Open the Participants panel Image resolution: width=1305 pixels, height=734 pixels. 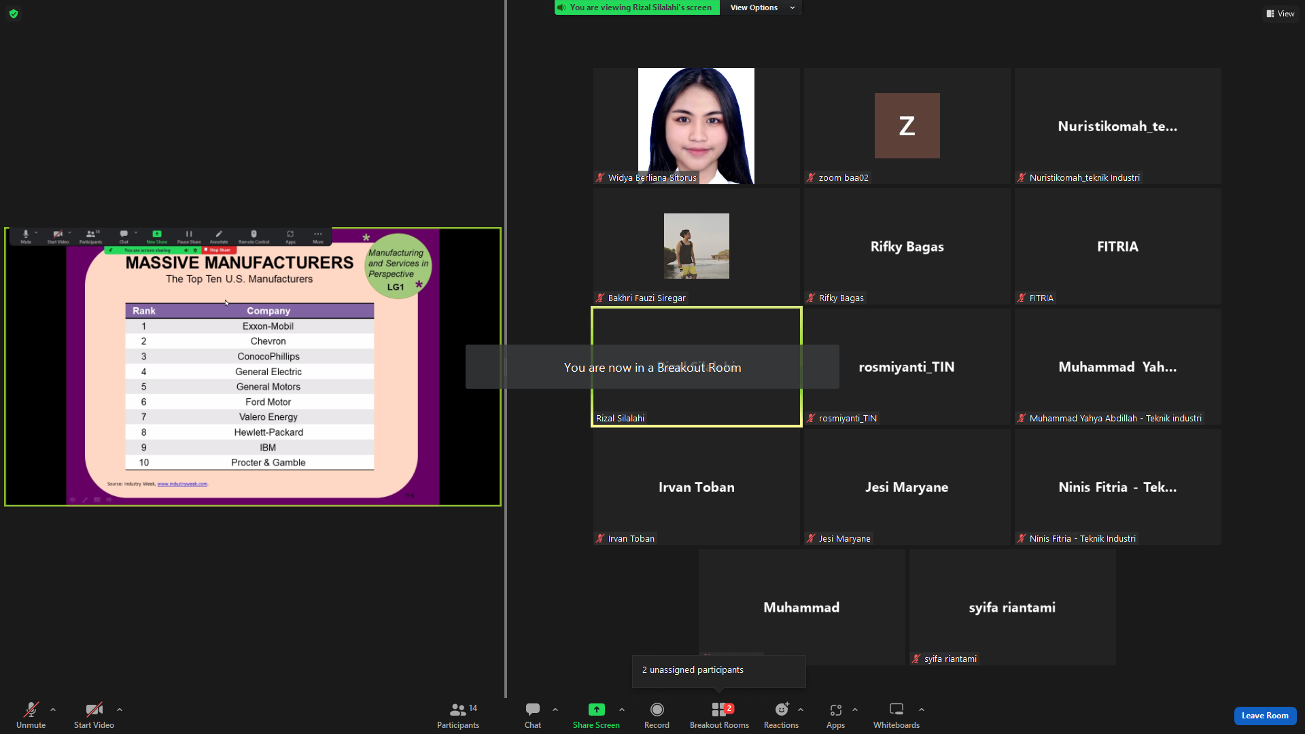(x=458, y=715)
